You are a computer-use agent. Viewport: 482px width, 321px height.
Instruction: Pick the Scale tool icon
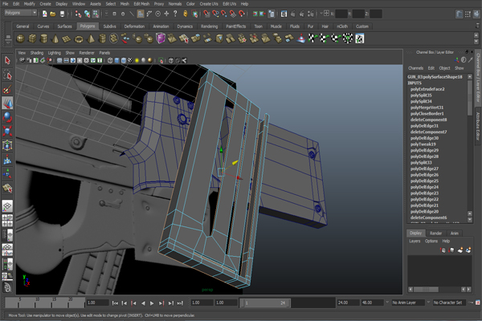coord(7,131)
